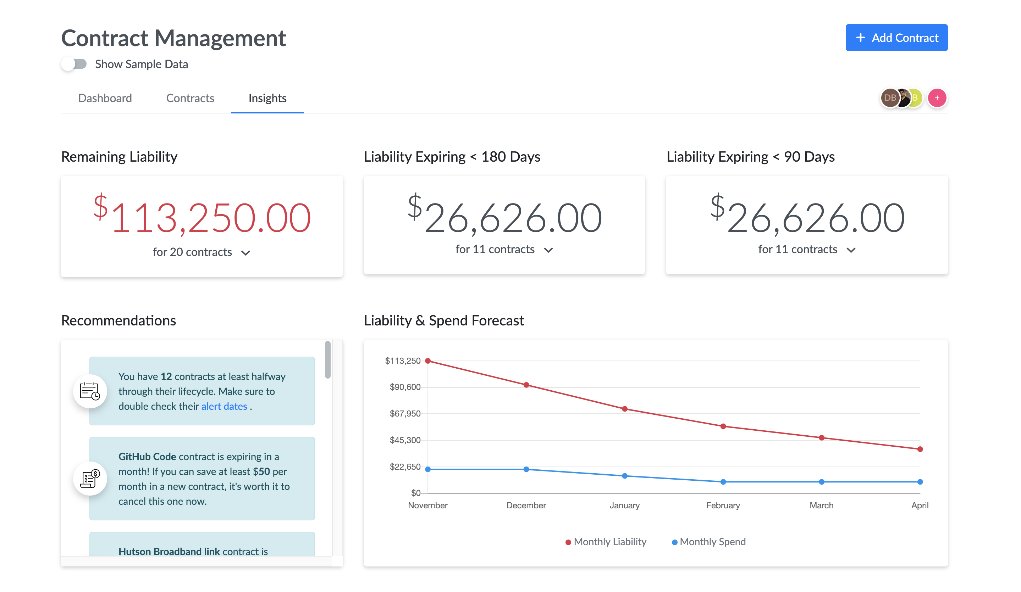Switch to the Dashboard tab

[105, 98]
